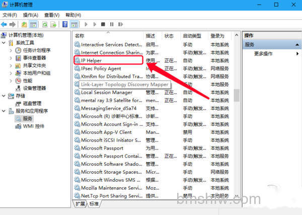Collapse the 服务和应用程序 tree node
The width and height of the screenshot is (302, 215).
(4, 111)
